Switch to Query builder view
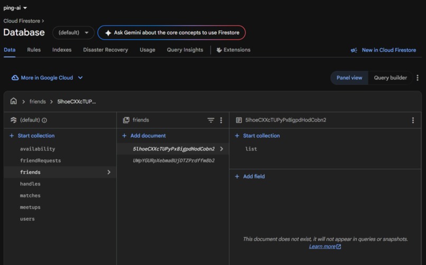 click(x=390, y=78)
